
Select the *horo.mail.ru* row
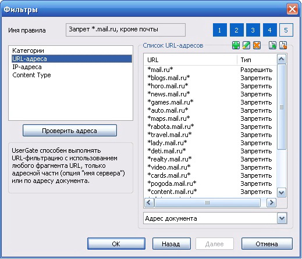[x=211, y=86]
